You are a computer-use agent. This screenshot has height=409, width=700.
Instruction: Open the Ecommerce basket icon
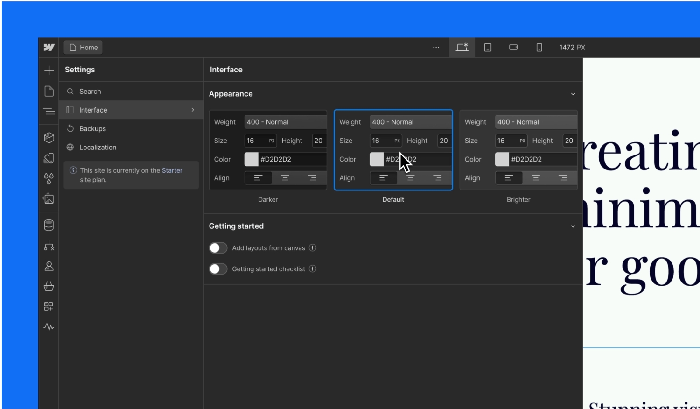pos(49,286)
